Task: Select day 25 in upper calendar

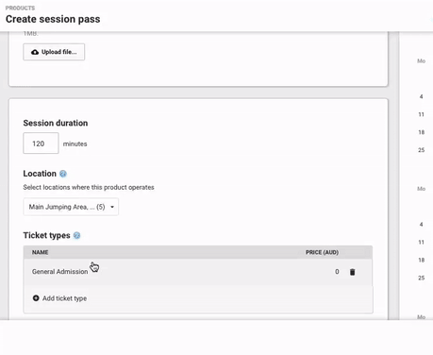Action: pyautogui.click(x=422, y=150)
